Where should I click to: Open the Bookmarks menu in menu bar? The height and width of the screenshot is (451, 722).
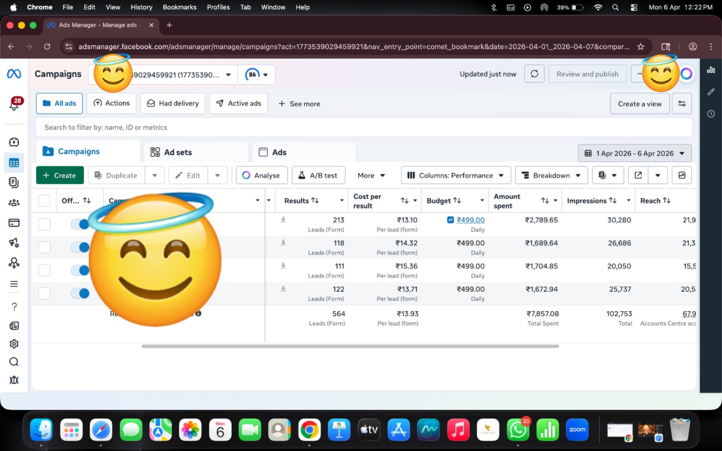pyautogui.click(x=179, y=7)
